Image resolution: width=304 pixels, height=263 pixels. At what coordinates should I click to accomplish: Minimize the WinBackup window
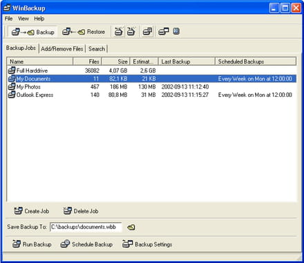coord(274,8)
